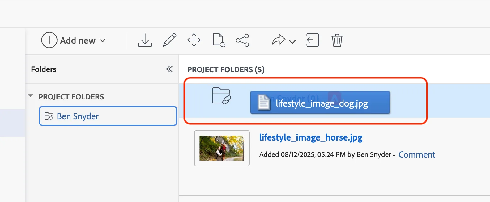The height and width of the screenshot is (202, 490).
Task: Select the PROJECT FOLDERS tree heading
Action: pos(71,97)
